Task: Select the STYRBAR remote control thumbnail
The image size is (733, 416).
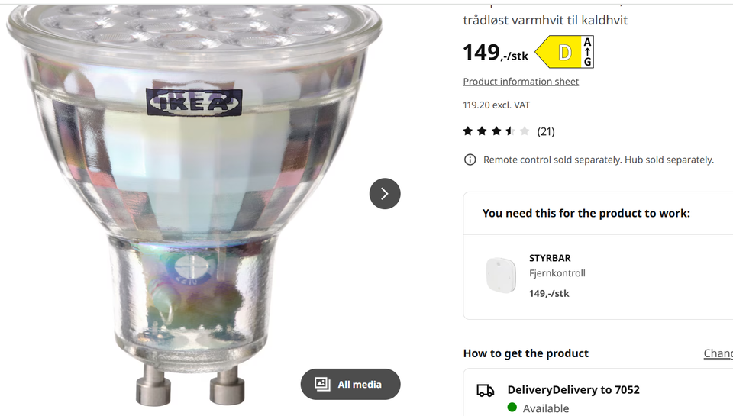Action: pyautogui.click(x=501, y=276)
